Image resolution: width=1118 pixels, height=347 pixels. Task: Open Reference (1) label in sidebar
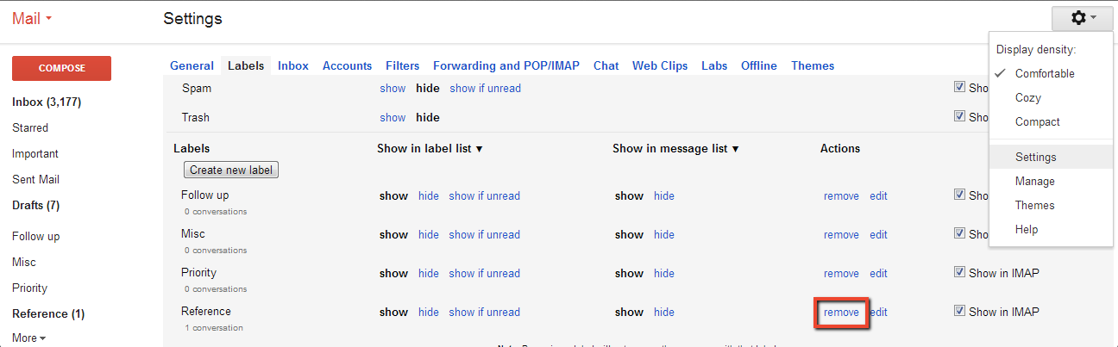click(48, 313)
